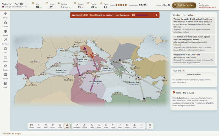Open the Council sidebar icon
Image resolution: width=219 pixels, height=136 pixels.
tap(5, 24)
